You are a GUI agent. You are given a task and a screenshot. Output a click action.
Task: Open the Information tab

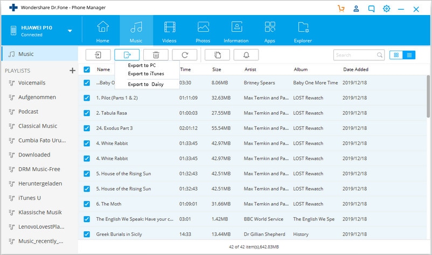tap(236, 31)
